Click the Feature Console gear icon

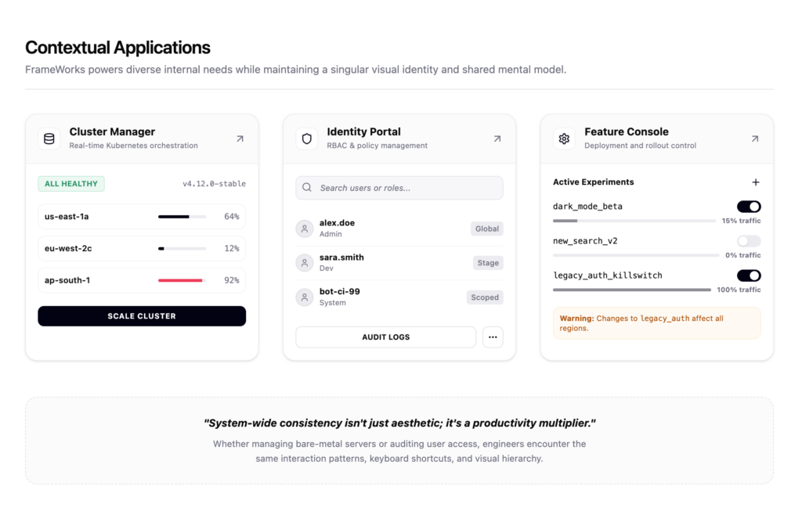pos(564,139)
